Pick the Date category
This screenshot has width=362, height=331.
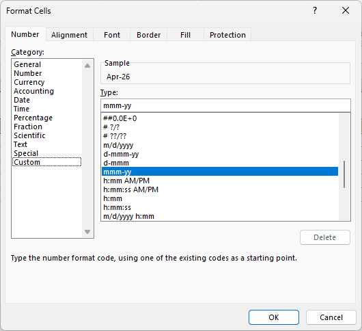coord(47,100)
